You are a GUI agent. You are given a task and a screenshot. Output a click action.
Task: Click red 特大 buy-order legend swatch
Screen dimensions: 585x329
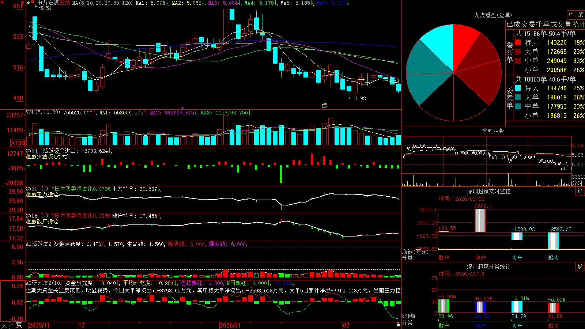518,42
